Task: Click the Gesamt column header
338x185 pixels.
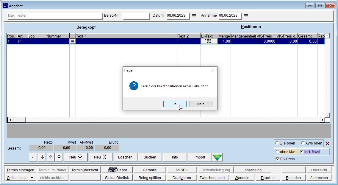Action: pos(307,36)
